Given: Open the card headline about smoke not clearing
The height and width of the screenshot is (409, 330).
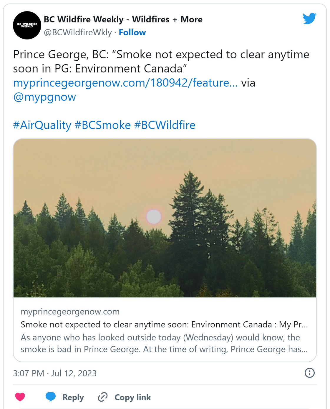Looking at the screenshot, I should (164, 324).
